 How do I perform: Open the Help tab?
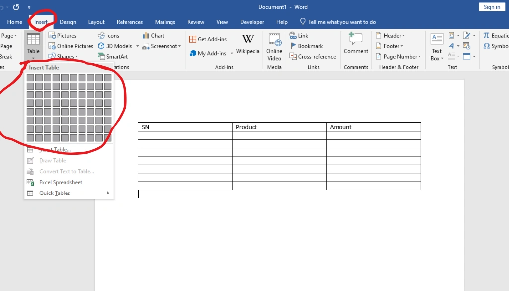(x=282, y=22)
